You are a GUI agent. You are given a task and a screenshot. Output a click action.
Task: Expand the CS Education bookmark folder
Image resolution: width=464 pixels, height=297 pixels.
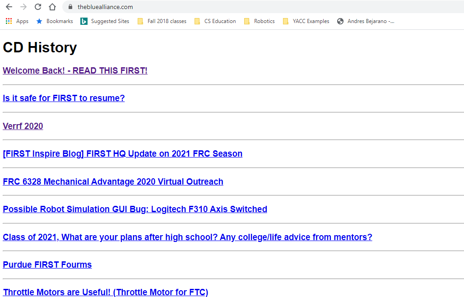point(215,21)
